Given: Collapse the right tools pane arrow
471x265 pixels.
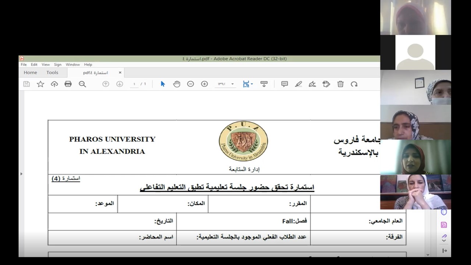Looking at the screenshot, I should 445,251.
